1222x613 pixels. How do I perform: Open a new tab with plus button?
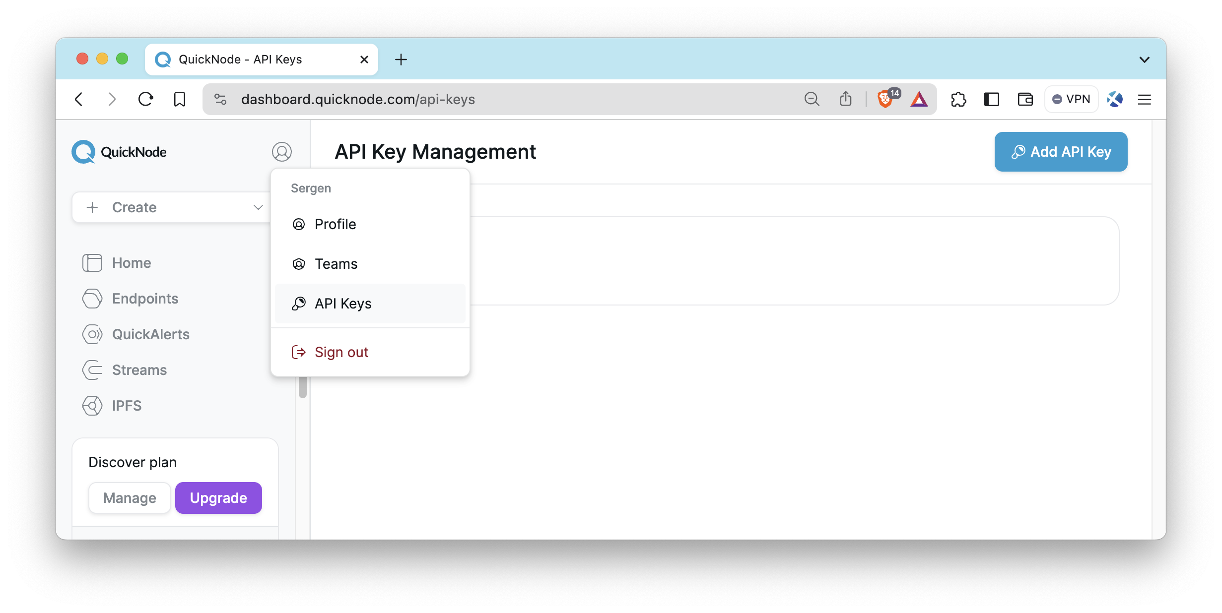[401, 60]
